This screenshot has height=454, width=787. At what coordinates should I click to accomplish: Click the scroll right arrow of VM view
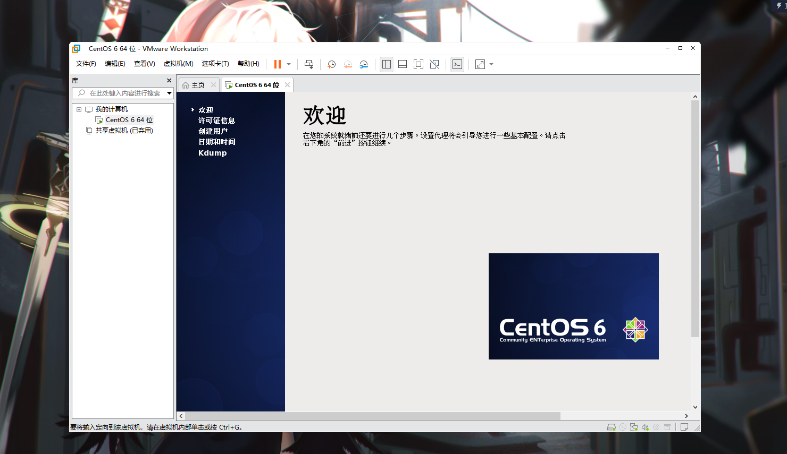[x=686, y=416]
